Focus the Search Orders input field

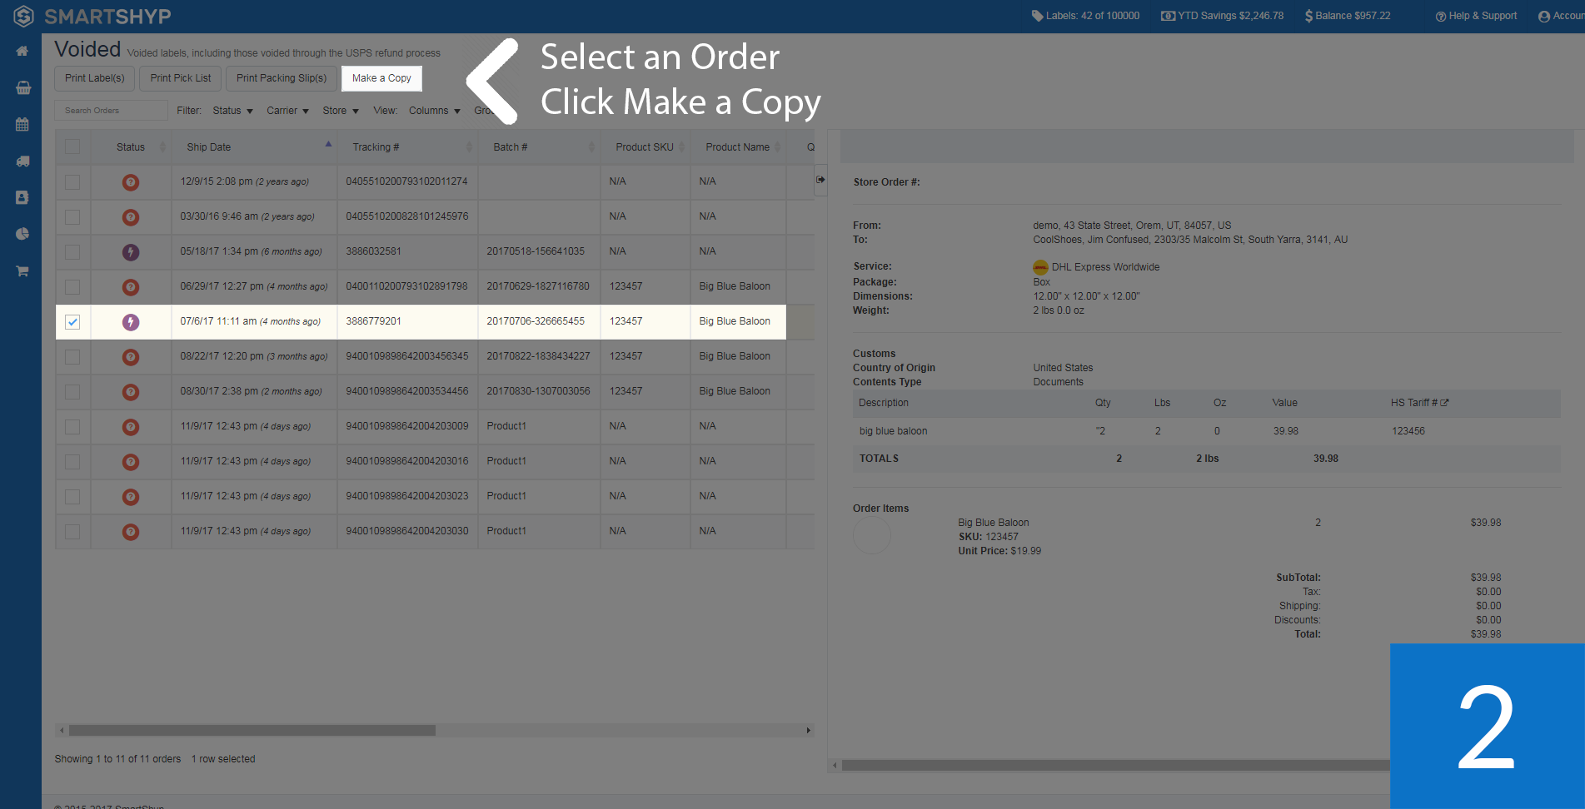(x=112, y=111)
